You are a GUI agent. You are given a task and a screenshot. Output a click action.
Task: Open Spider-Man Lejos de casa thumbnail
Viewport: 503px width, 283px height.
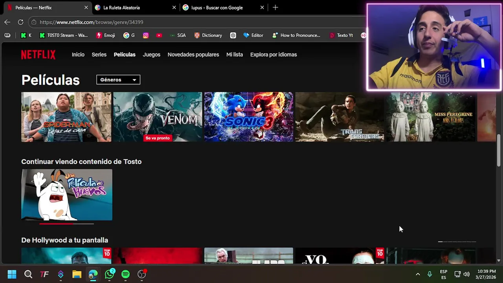click(66, 117)
